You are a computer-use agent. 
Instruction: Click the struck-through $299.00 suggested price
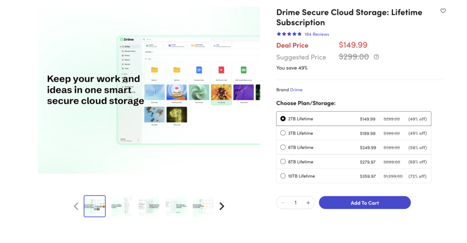point(354,57)
